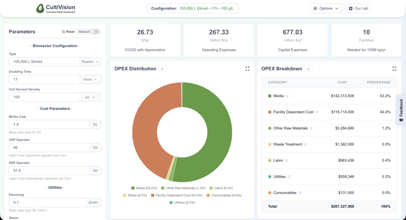The image size is (406, 220).
Task: Click the CultiVision leaf logo
Action: point(40,8)
